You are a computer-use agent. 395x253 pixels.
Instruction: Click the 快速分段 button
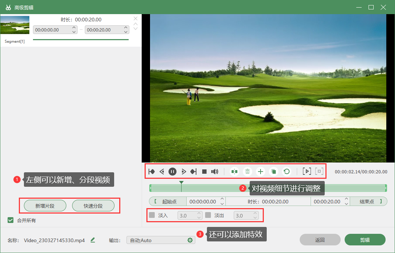(93, 206)
